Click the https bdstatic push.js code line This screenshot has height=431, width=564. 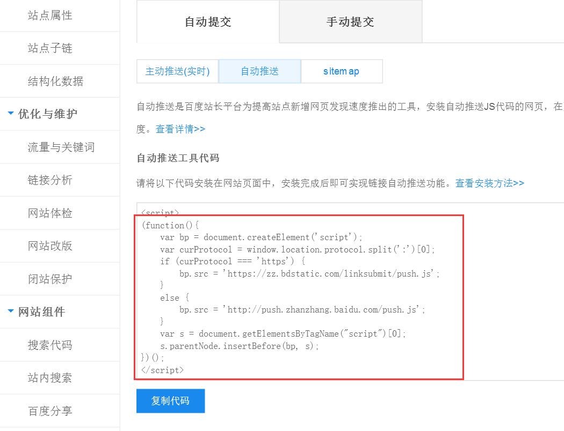point(309,273)
